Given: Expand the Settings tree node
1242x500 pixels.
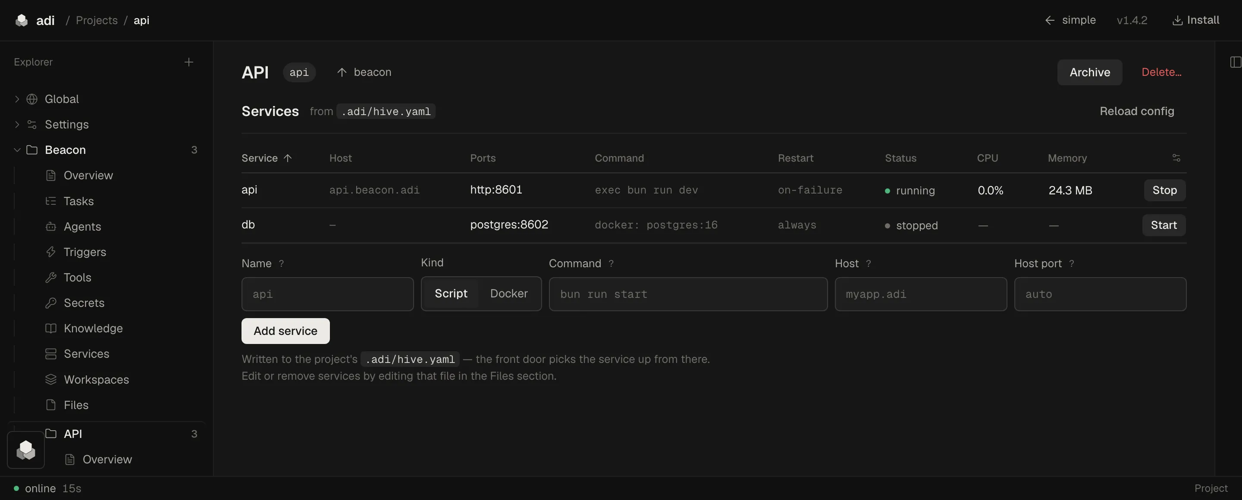Looking at the screenshot, I should (17, 125).
